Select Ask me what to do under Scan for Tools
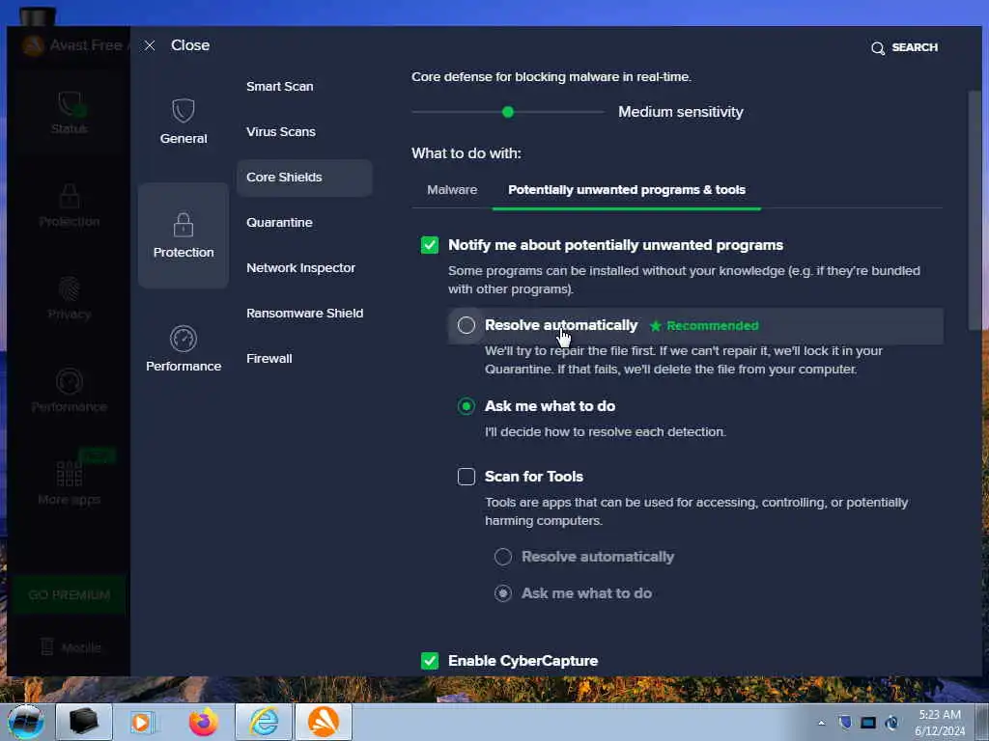The width and height of the screenshot is (989, 741). coord(502,593)
